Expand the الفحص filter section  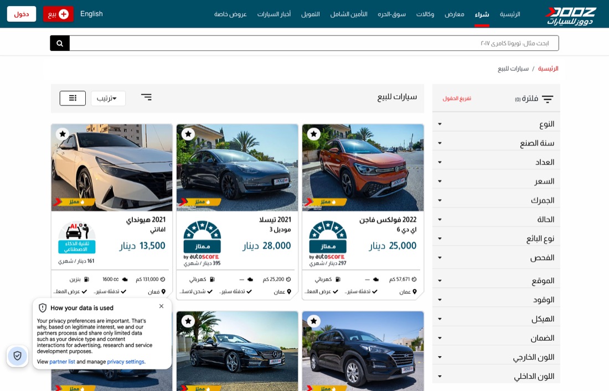coord(496,258)
